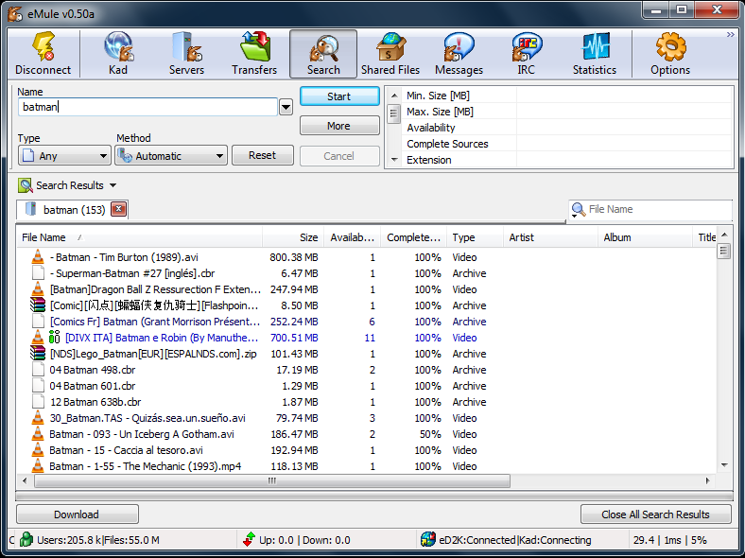745x558 pixels.
Task: Expand the Search Results dropdown arrow
Action: pos(113,185)
